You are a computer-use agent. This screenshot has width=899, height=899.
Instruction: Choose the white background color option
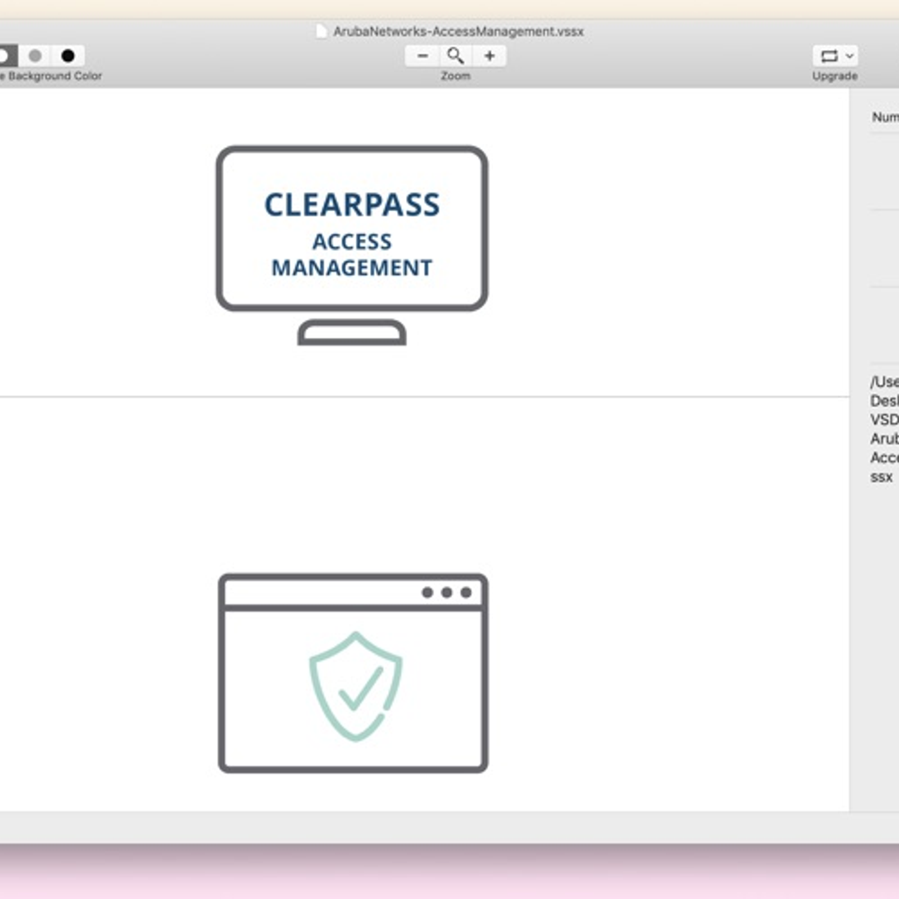click(4, 56)
